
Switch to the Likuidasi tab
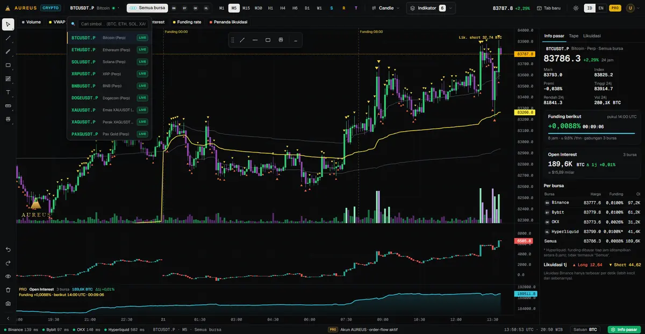pyautogui.click(x=592, y=35)
